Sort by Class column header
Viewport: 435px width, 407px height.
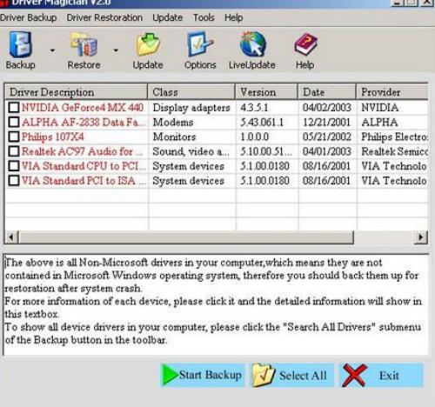191,92
